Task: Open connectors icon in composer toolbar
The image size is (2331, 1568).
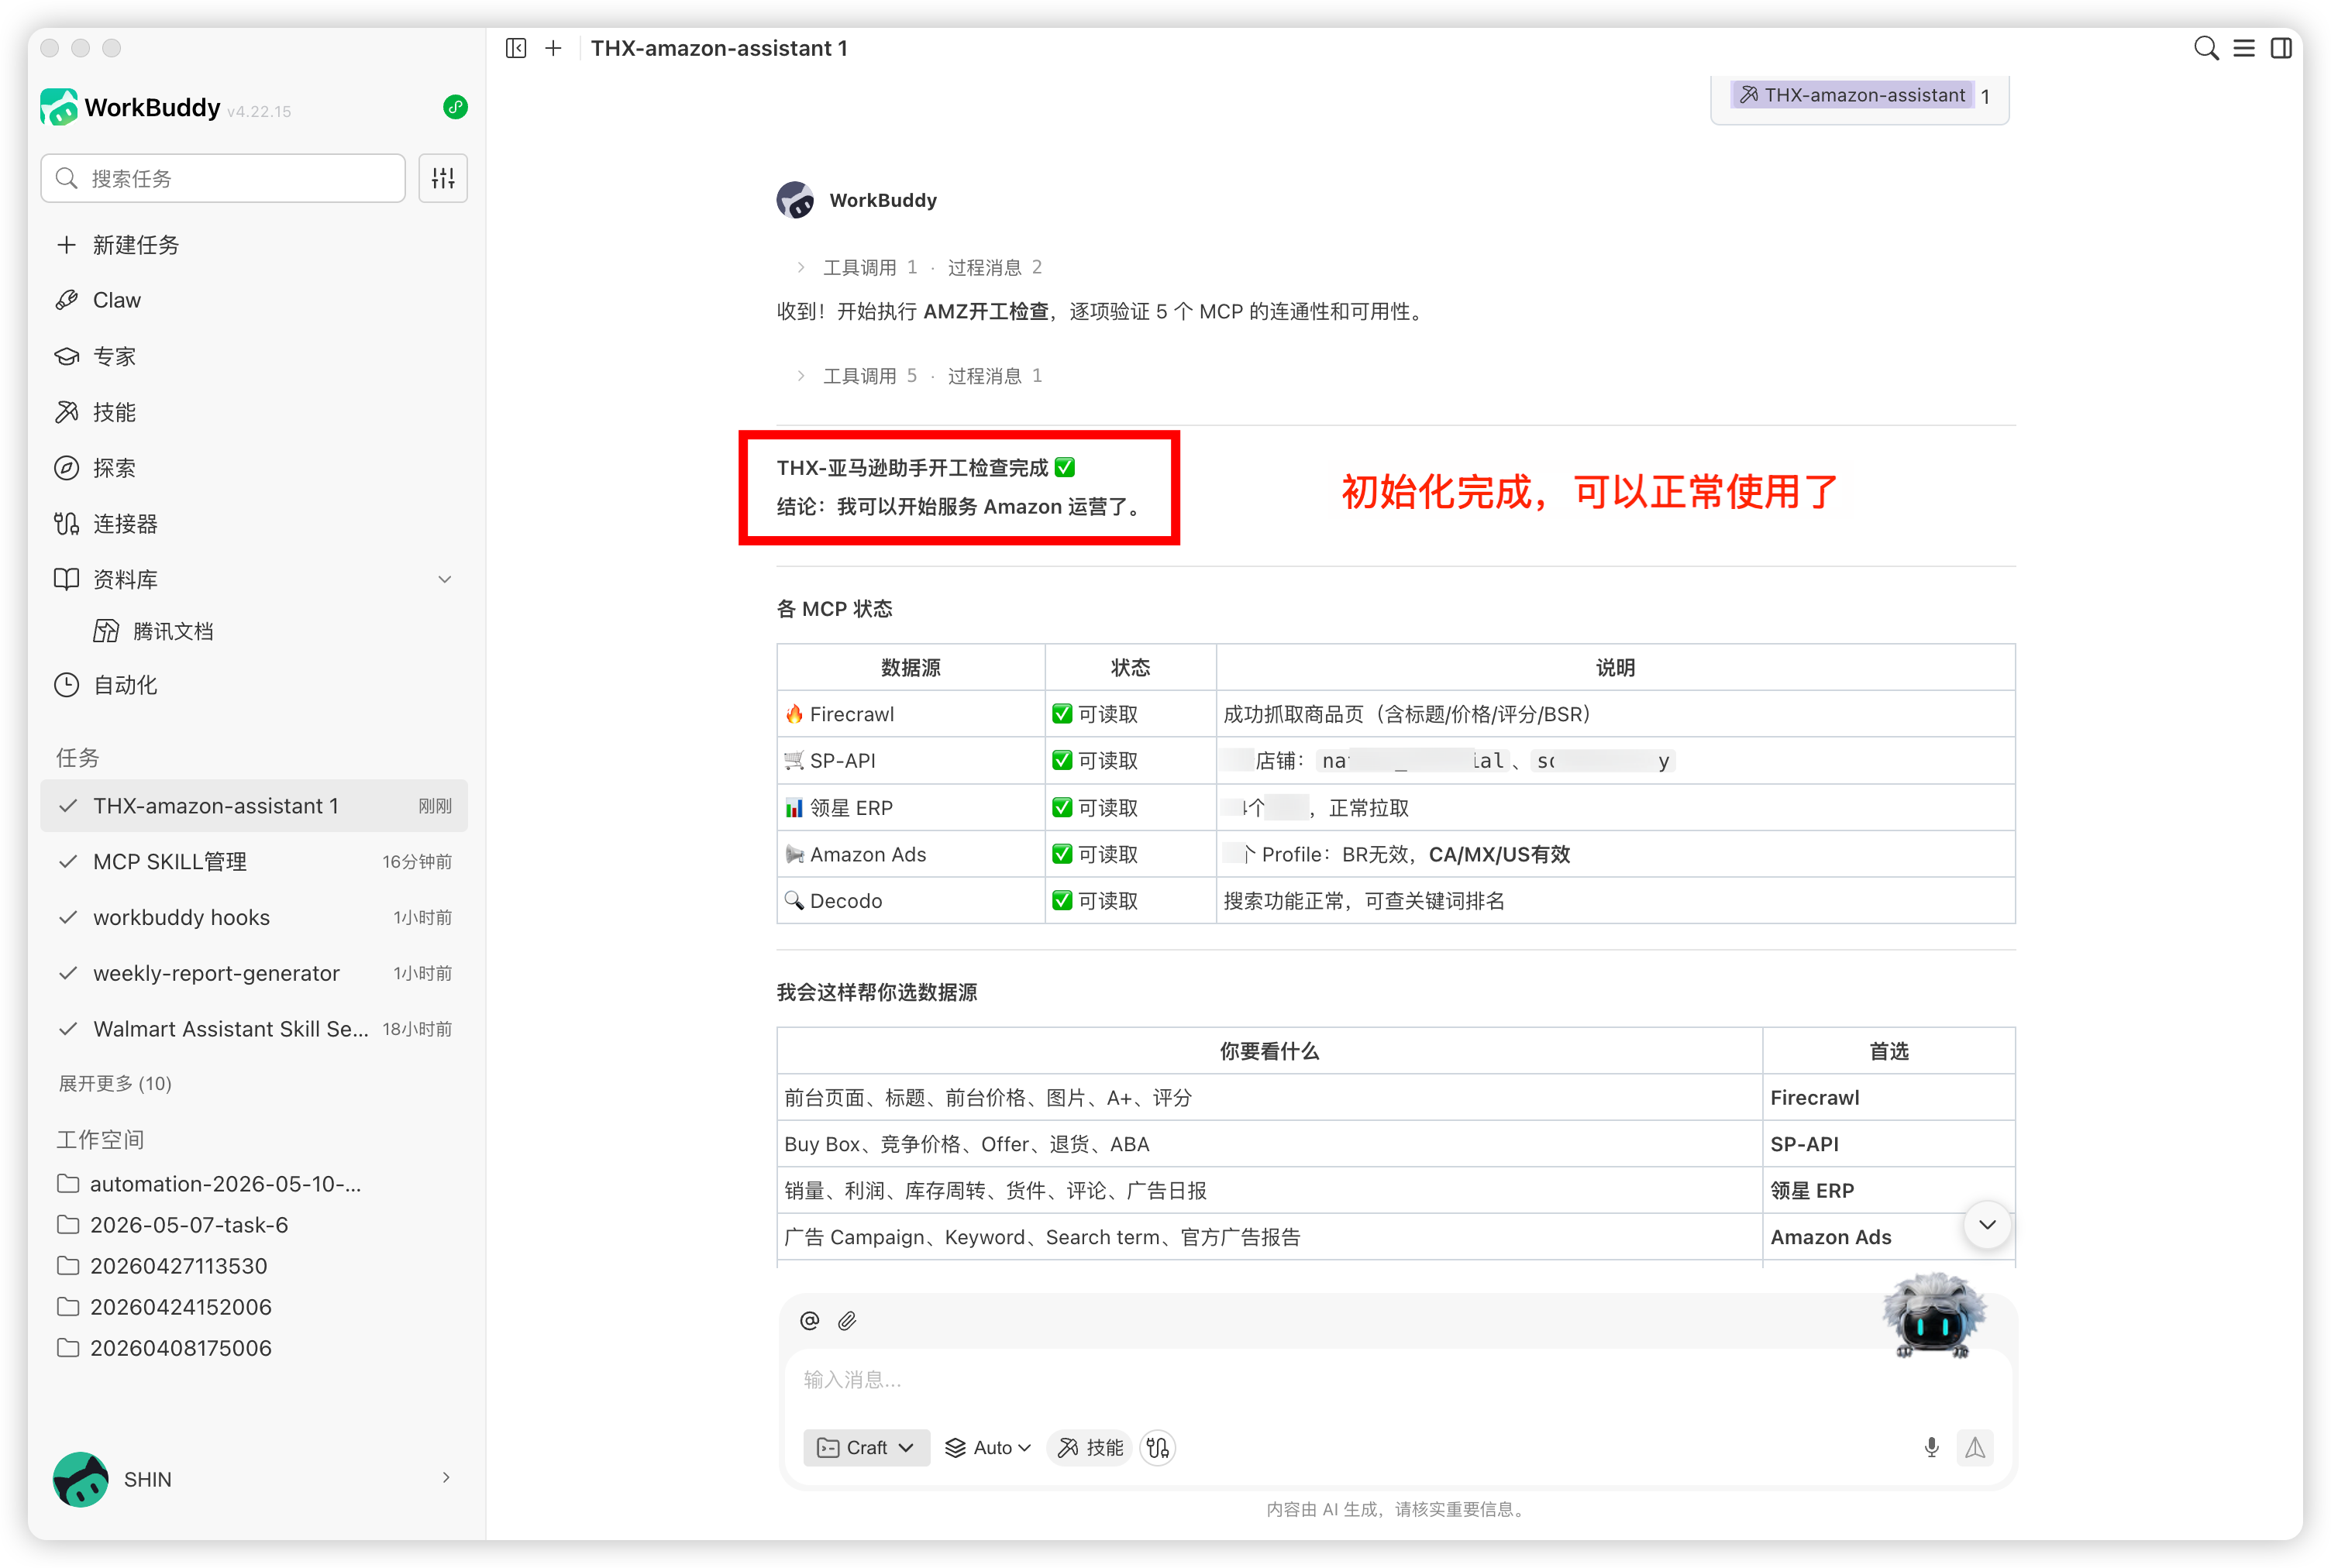Action: [x=1158, y=1448]
